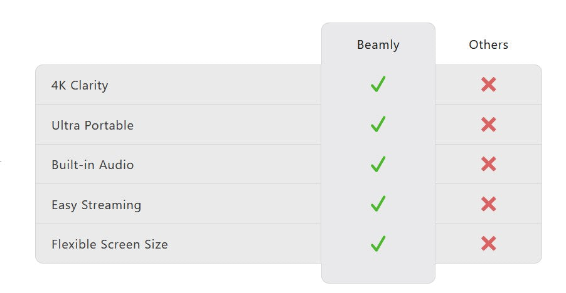Click the Easy Streaming feature label

pos(96,205)
